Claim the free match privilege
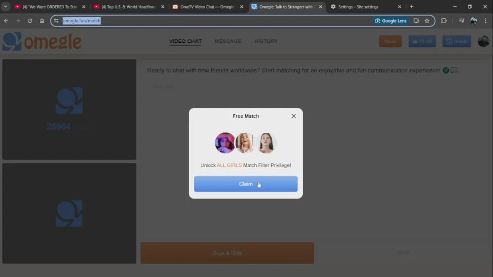The height and width of the screenshot is (277, 493). tap(246, 184)
